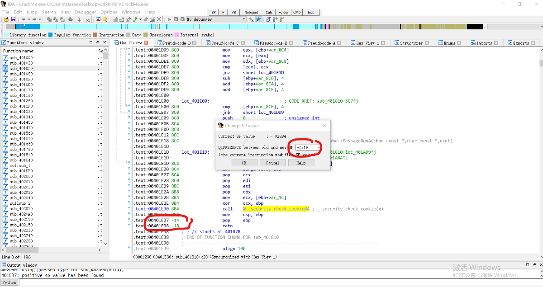Viewport: 543px width, 287px height.
Task: Click the Pause process toolbar icon
Action: tap(176, 19)
